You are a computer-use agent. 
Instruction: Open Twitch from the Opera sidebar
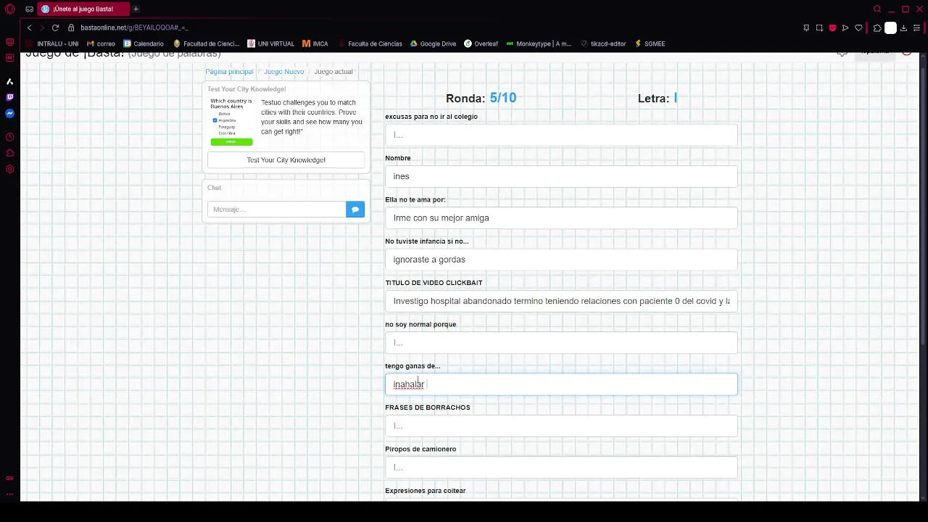pyautogui.click(x=9, y=97)
